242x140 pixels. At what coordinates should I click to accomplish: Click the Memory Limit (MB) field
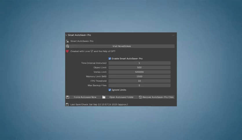[x=139, y=76]
